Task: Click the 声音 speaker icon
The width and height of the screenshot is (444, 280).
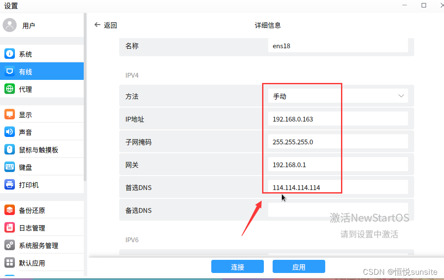Action: coord(10,132)
